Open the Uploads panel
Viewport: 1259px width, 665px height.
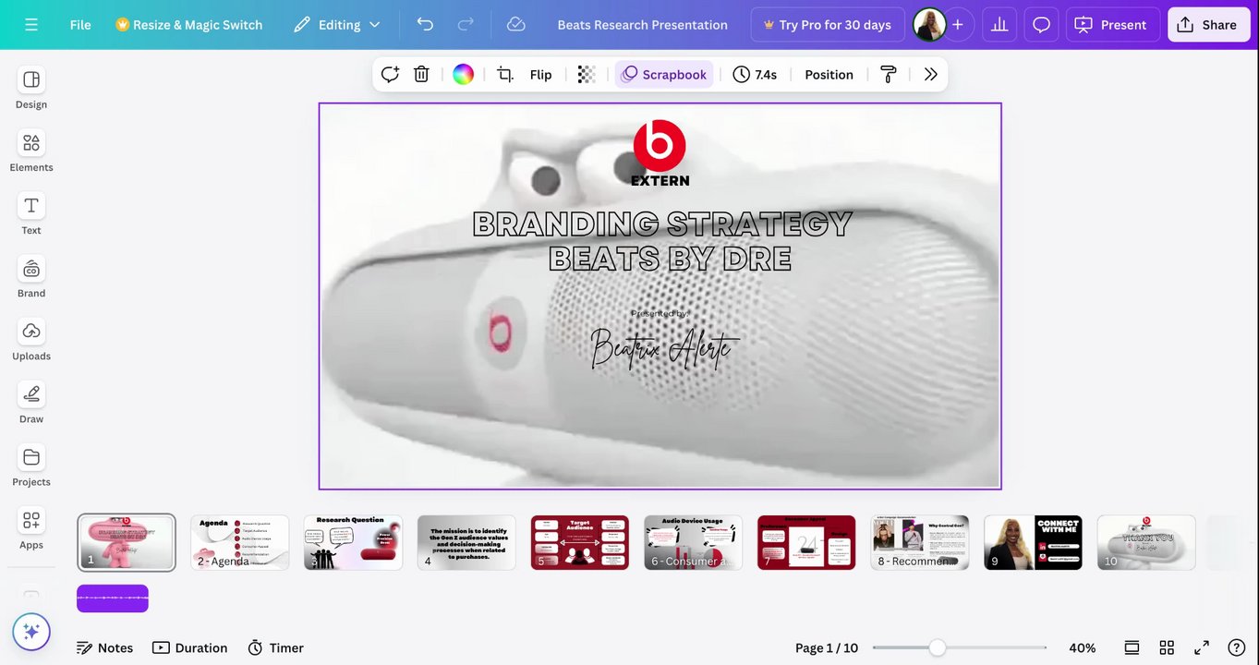pos(31,339)
